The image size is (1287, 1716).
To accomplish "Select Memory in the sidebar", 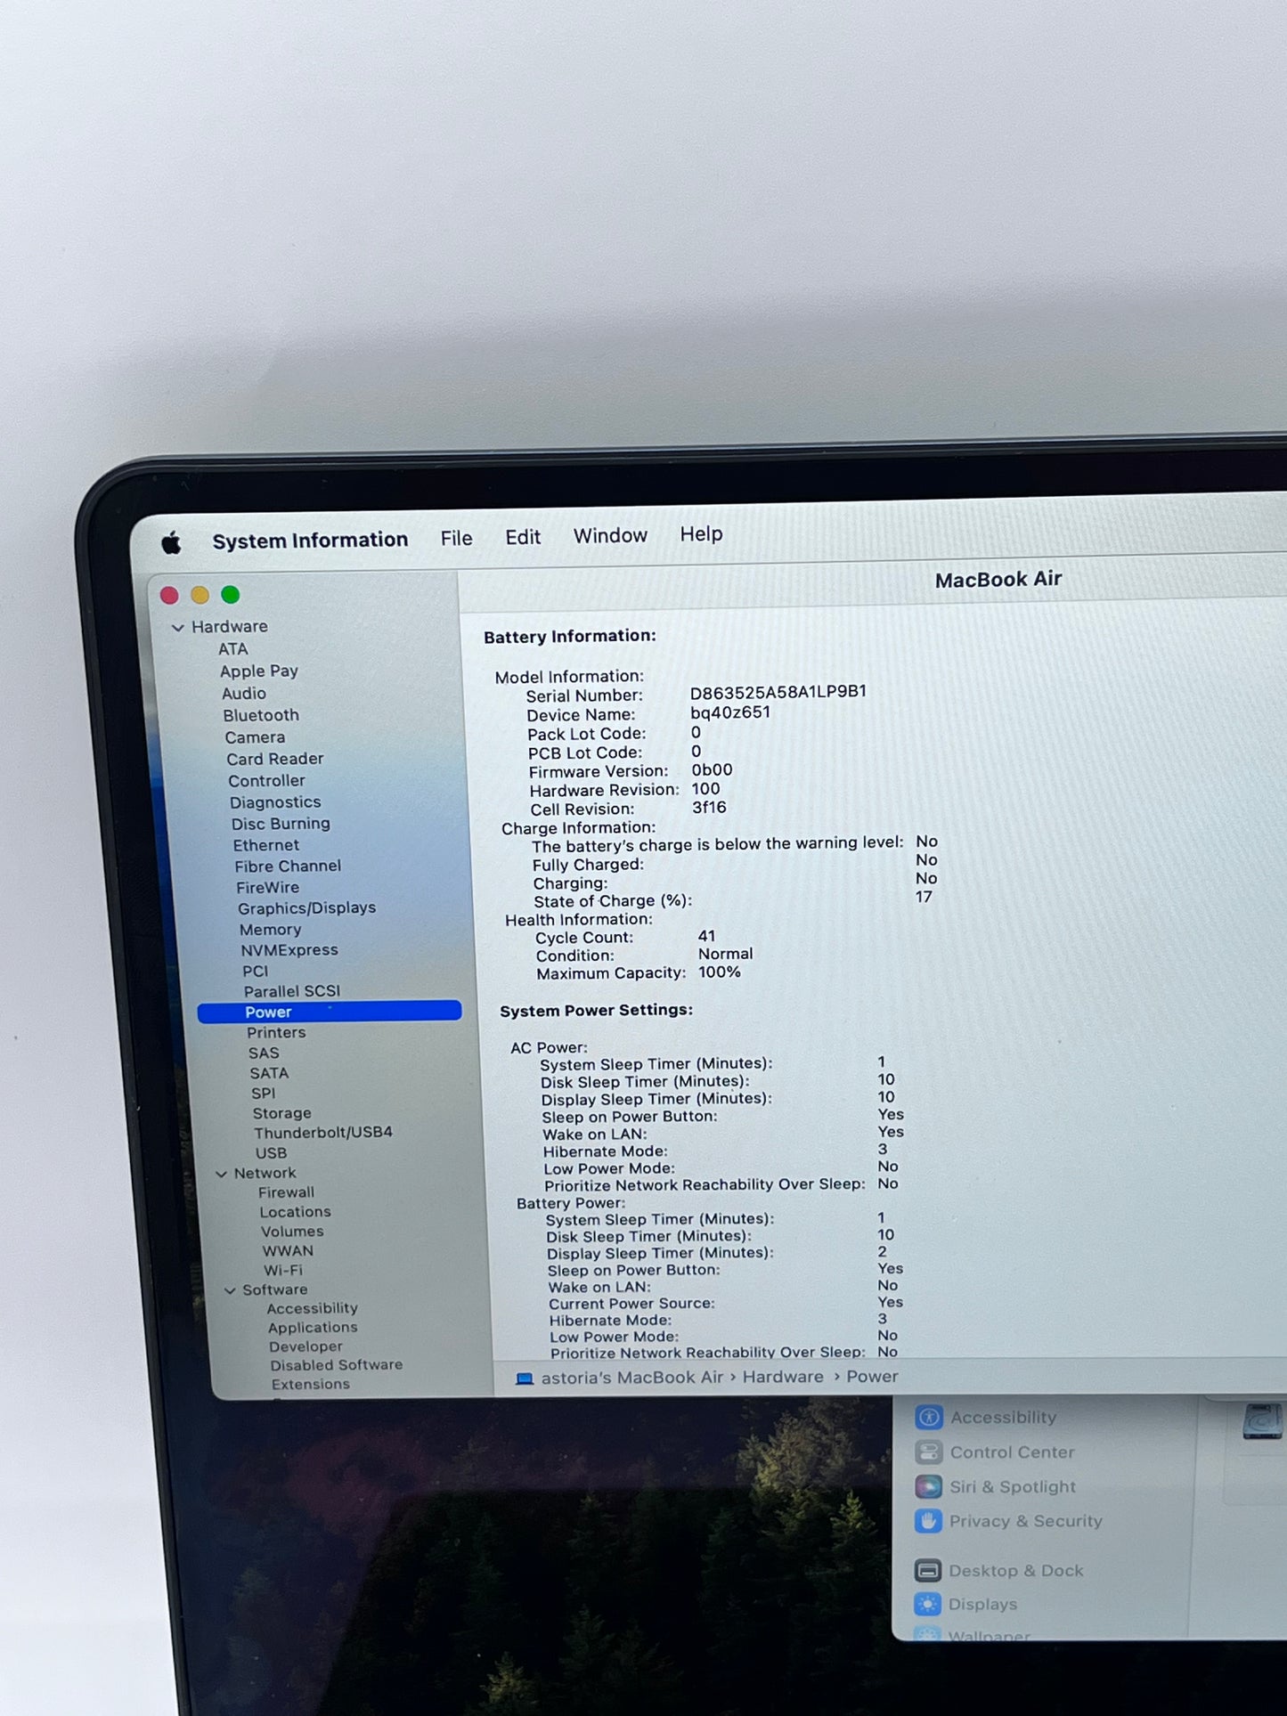I will 270,930.
